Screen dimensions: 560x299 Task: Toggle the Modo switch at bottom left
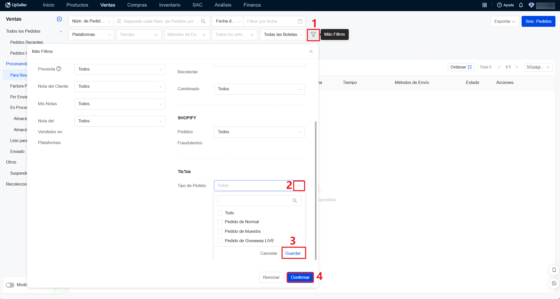click(10, 285)
